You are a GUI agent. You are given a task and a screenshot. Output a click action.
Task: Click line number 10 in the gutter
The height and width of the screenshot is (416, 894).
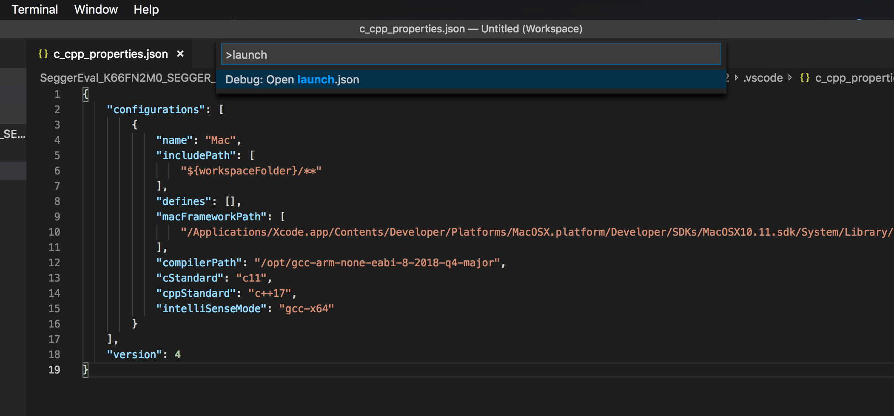(x=54, y=232)
